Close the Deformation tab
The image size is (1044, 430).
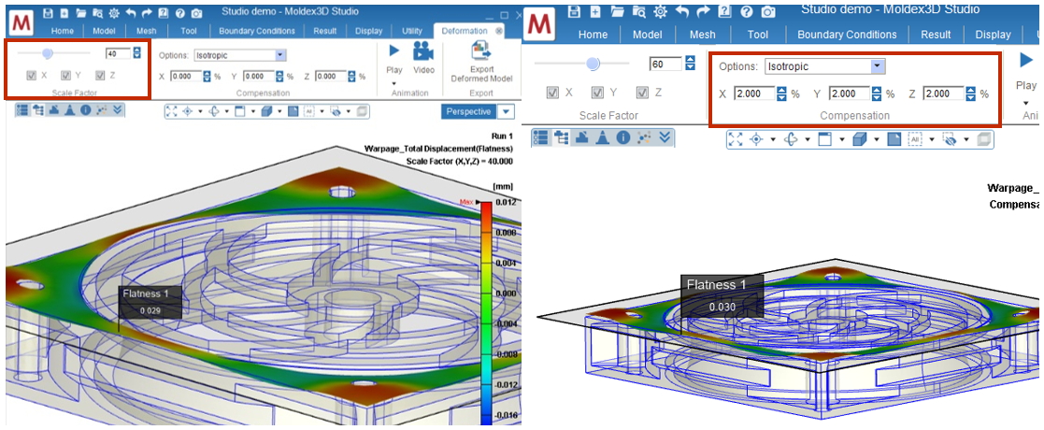[x=499, y=31]
